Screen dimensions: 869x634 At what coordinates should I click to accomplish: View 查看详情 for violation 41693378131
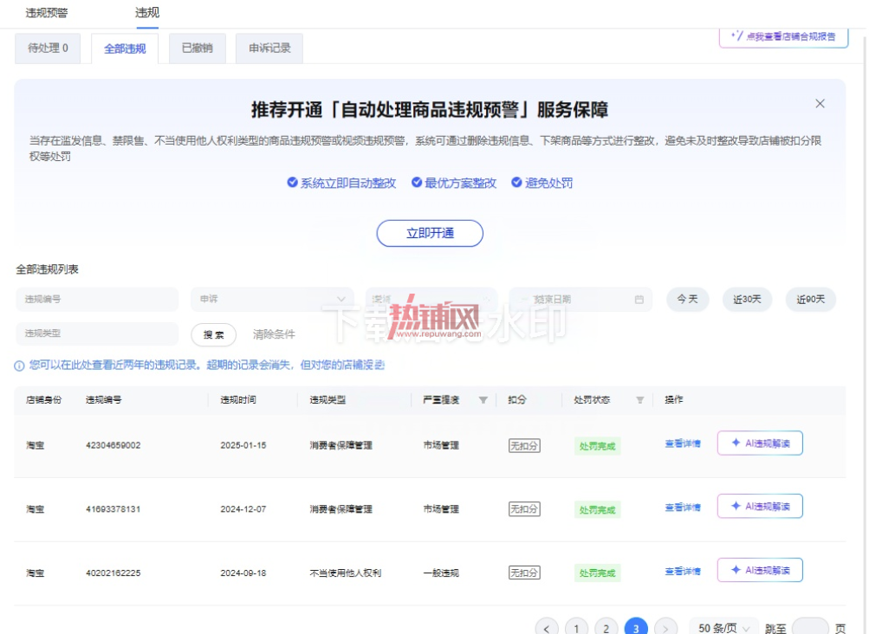pos(683,507)
